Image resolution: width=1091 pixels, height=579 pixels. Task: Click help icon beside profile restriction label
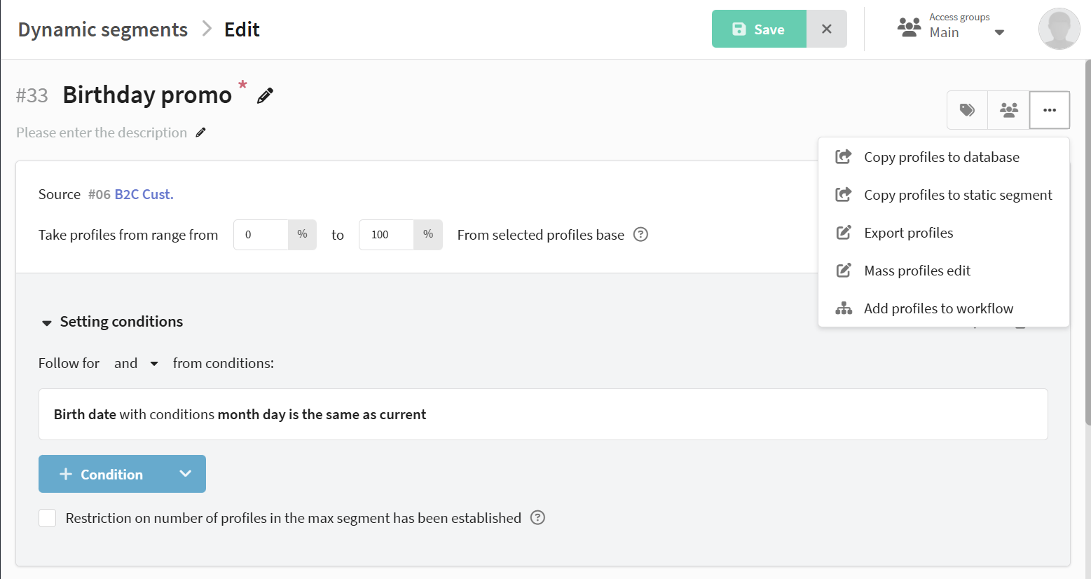[537, 517]
